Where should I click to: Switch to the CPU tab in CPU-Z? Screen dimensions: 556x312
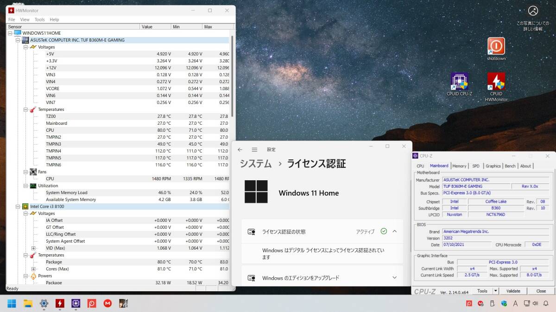pyautogui.click(x=420, y=166)
